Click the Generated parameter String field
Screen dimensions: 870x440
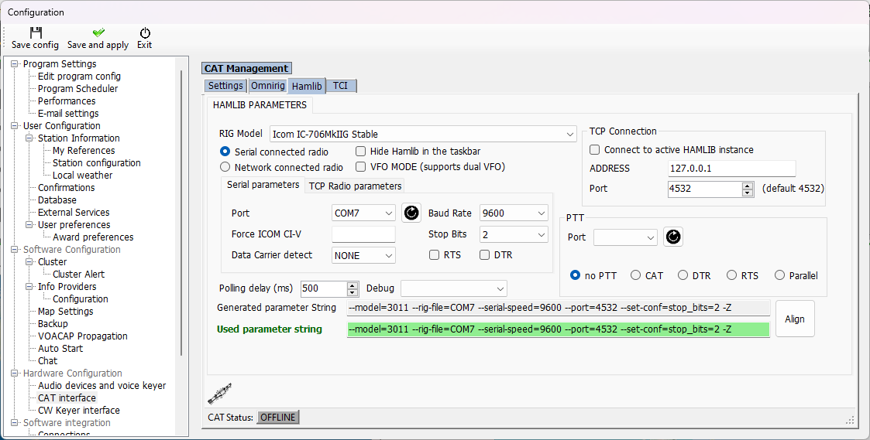tap(558, 308)
